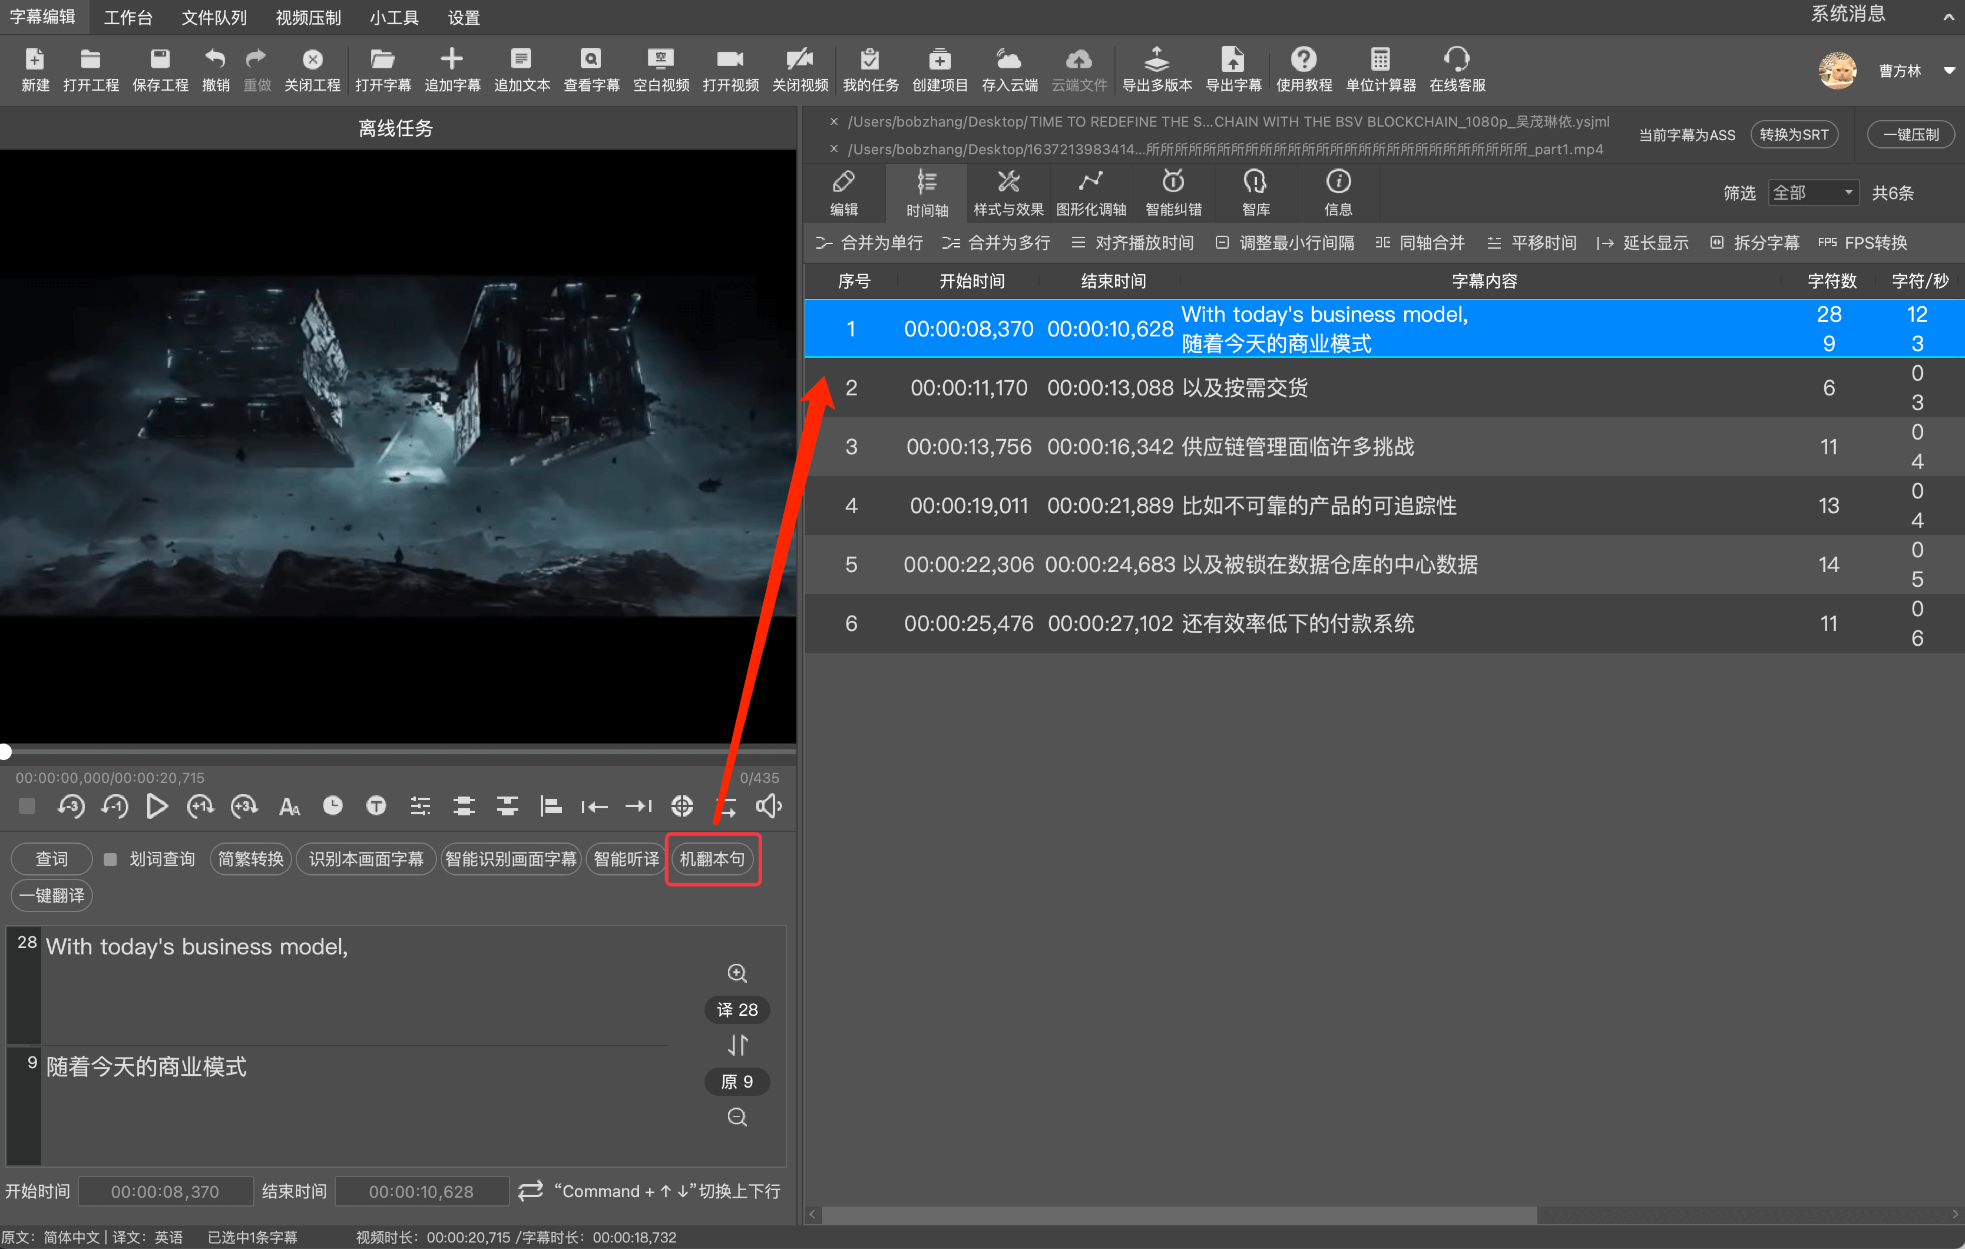Click the stop playback square button
This screenshot has height=1249, width=1965.
(27, 806)
